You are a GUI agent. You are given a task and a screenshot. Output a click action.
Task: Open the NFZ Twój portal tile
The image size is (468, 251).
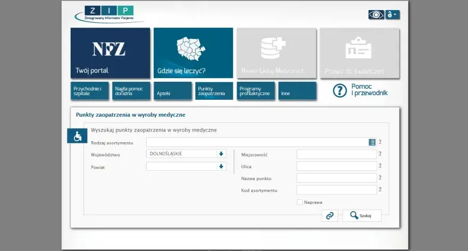tap(111, 53)
